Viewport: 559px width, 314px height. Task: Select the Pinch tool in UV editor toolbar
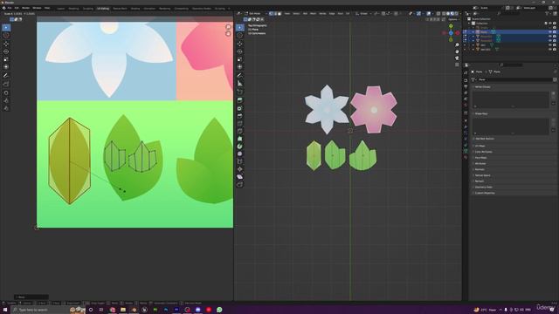click(x=6, y=108)
